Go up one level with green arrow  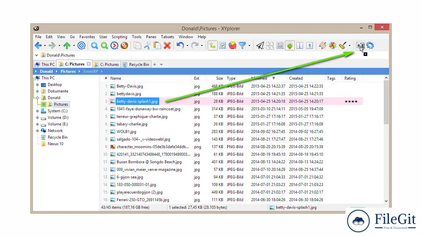point(67,46)
